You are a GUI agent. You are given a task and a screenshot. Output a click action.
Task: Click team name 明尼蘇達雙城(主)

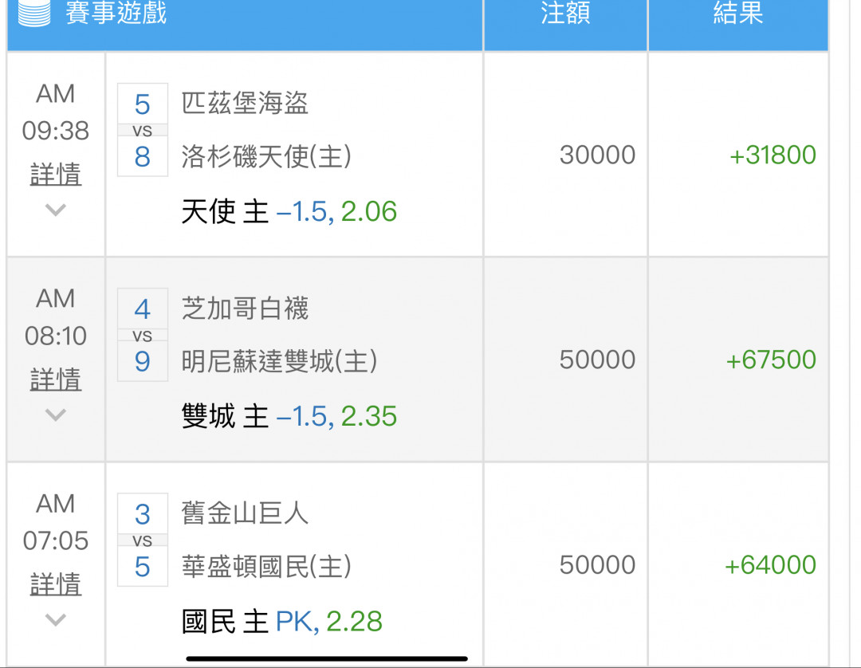(280, 361)
